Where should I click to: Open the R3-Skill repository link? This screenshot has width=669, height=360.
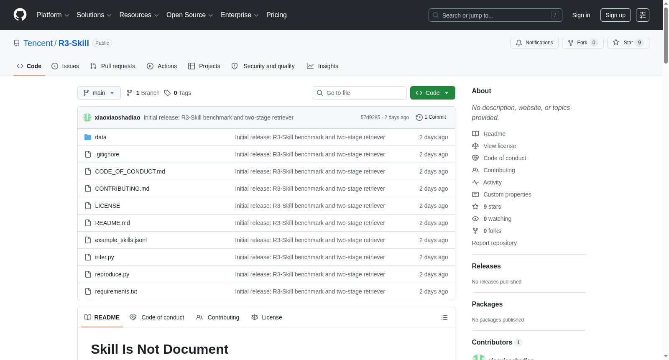74,43
